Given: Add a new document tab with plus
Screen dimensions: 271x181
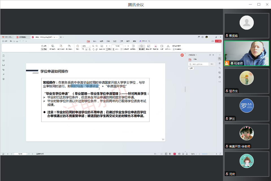Looking at the screenshot, I should (x=61, y=37).
